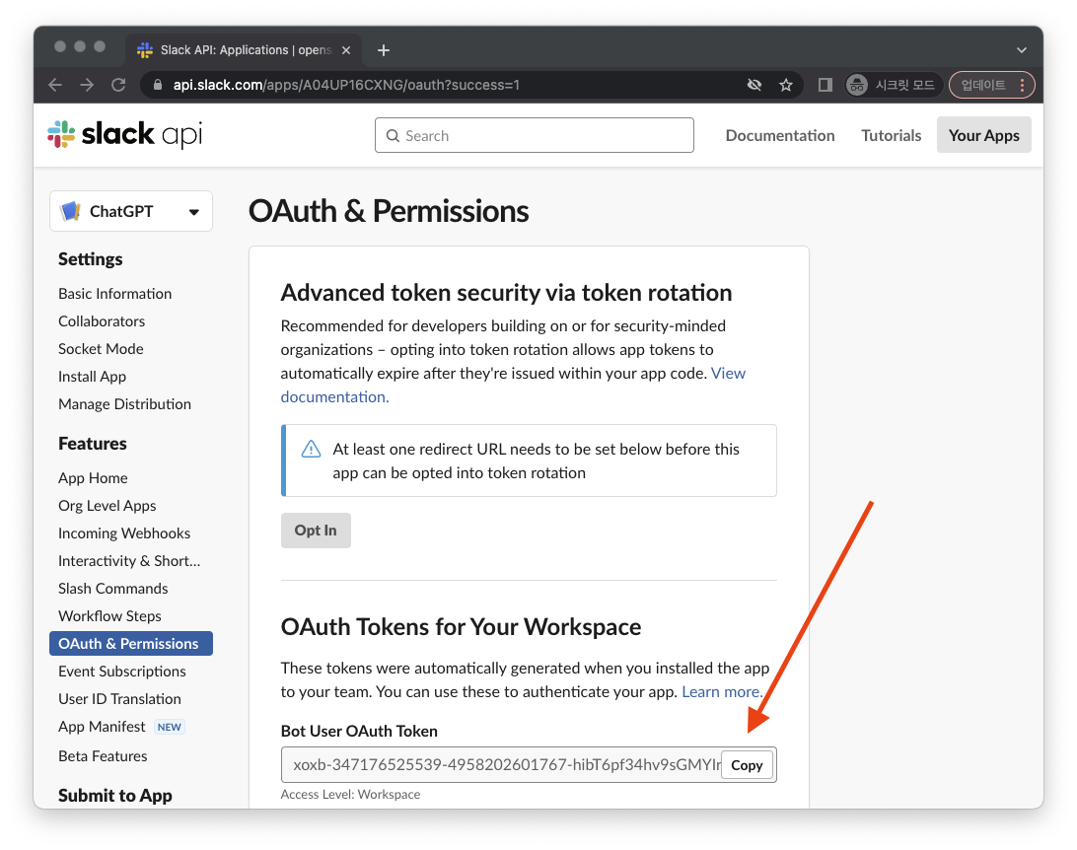Open Org Level Apps page

[x=108, y=505]
